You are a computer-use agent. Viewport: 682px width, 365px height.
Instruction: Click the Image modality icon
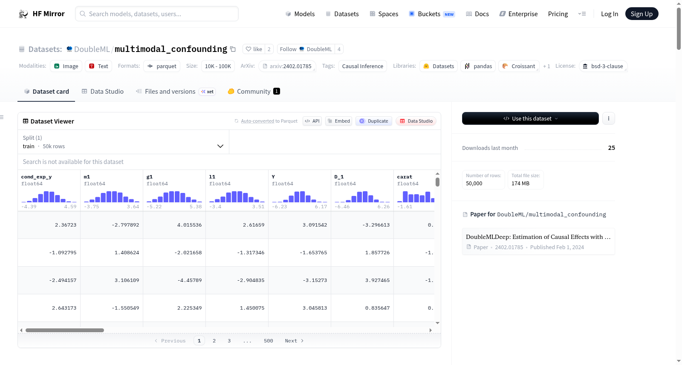[57, 66]
